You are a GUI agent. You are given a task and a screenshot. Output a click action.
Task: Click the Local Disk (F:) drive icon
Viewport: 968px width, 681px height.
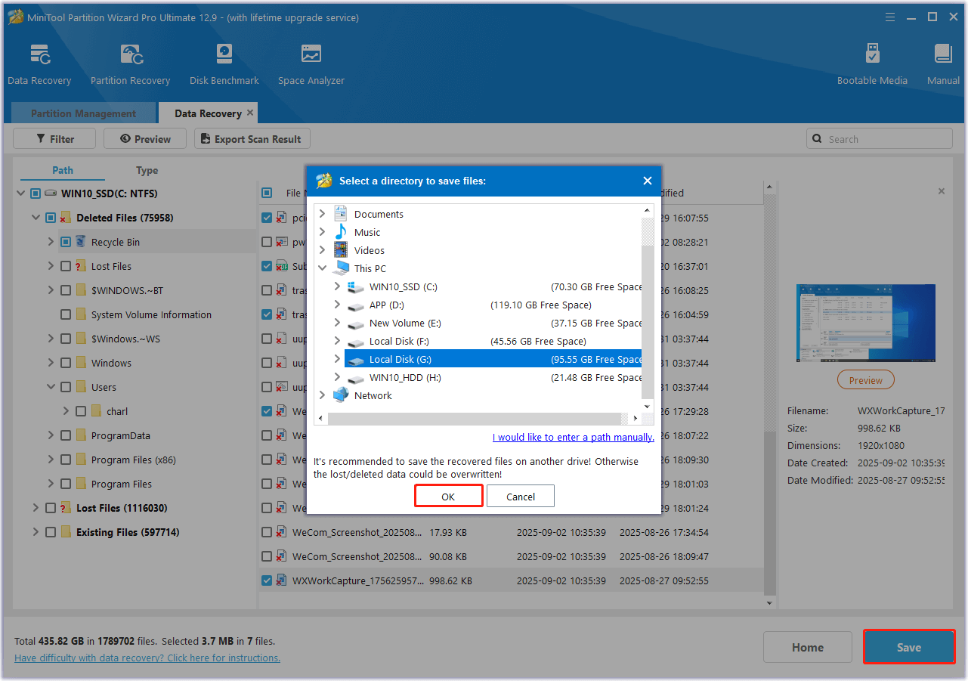pyautogui.click(x=356, y=342)
